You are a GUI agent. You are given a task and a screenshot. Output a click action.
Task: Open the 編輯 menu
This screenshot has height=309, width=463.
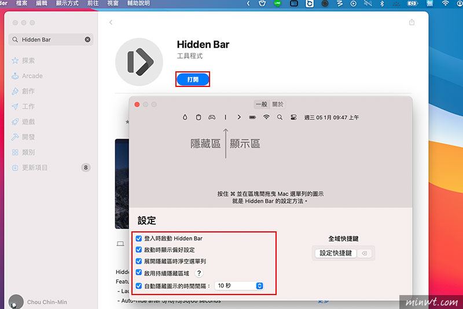(42, 3)
